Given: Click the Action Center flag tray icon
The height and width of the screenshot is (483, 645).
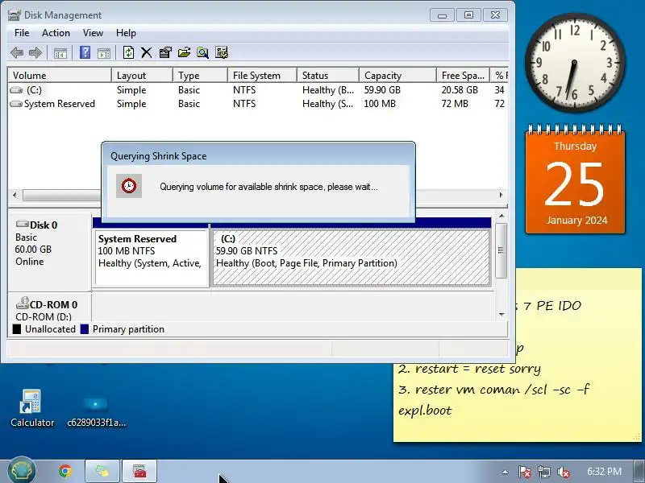Looking at the screenshot, I should pos(524,472).
